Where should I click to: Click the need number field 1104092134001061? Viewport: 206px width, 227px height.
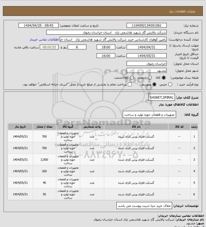point(147,25)
